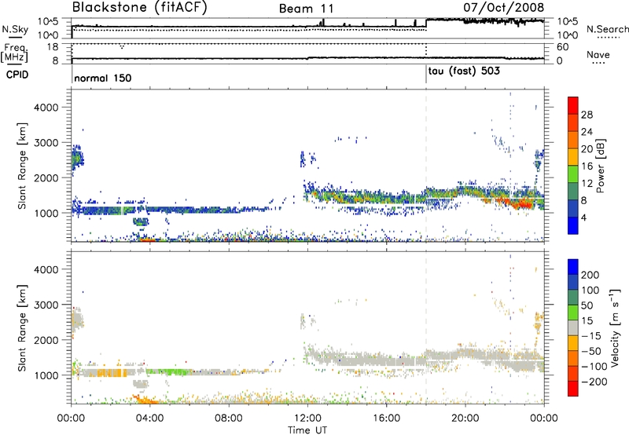629x435 pixels.
Task: Click the 'Power [dB]' colorbar label
Action: (x=601, y=166)
